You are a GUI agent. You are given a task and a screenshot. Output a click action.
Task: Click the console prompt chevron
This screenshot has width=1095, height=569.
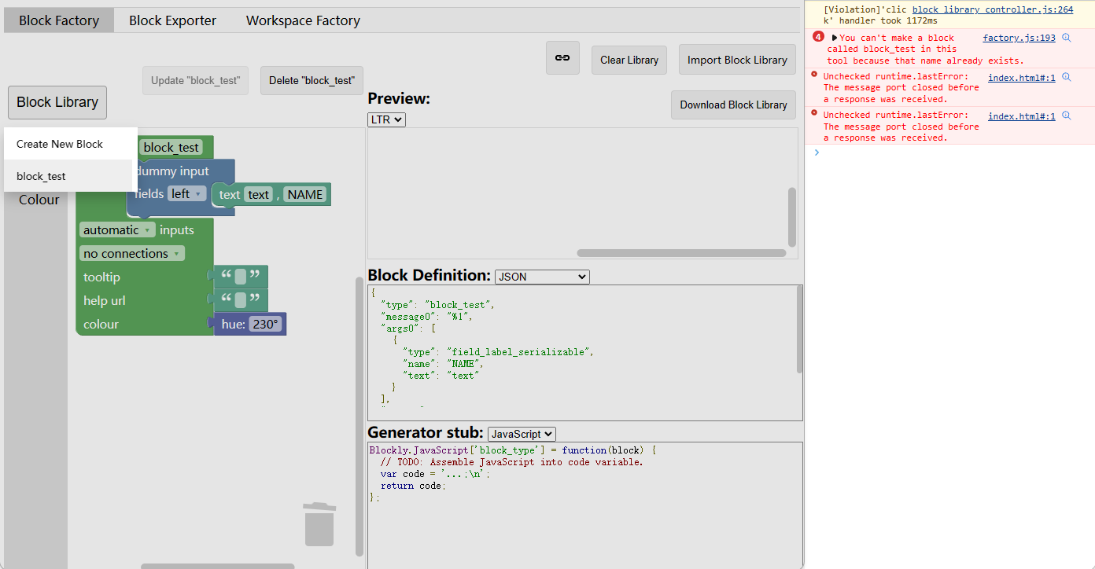point(817,152)
